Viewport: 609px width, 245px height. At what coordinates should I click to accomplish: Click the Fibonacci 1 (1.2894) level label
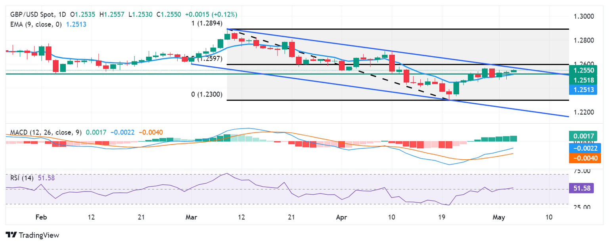pyautogui.click(x=207, y=23)
